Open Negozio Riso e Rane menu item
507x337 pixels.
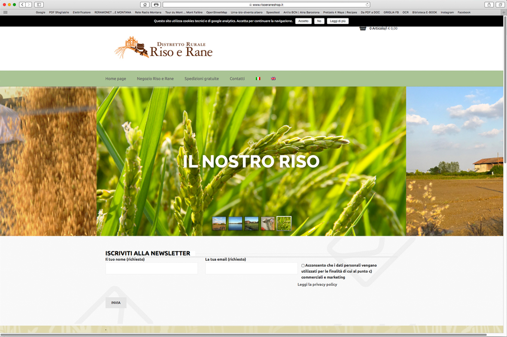coord(155,79)
